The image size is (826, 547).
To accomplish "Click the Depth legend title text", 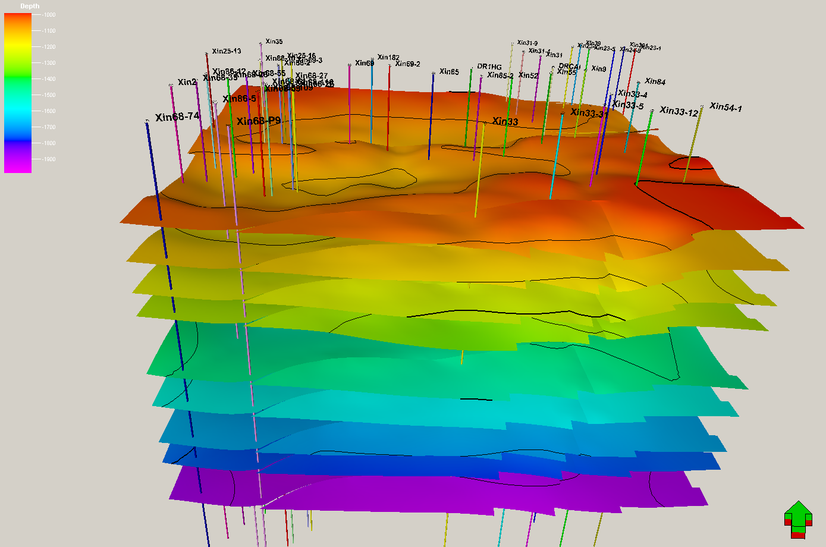I will 30,6.
